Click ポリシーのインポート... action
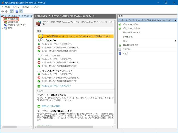Image resolution: width=178 pixels, height=133 pixels. click(131, 25)
